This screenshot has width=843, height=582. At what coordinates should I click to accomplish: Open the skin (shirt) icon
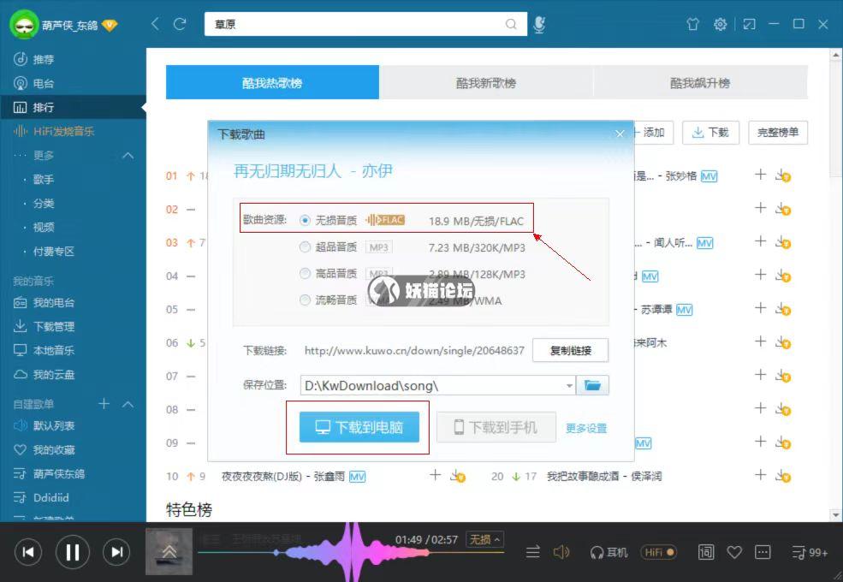[x=692, y=24]
